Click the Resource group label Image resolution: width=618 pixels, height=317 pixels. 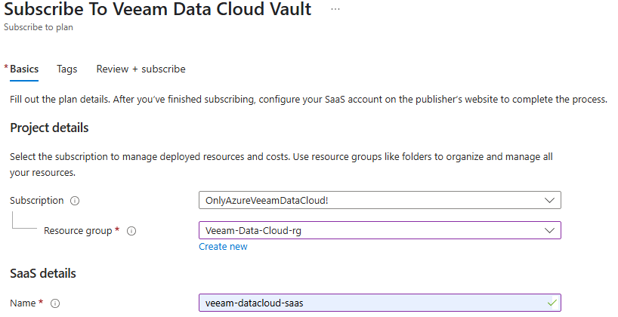tap(78, 231)
